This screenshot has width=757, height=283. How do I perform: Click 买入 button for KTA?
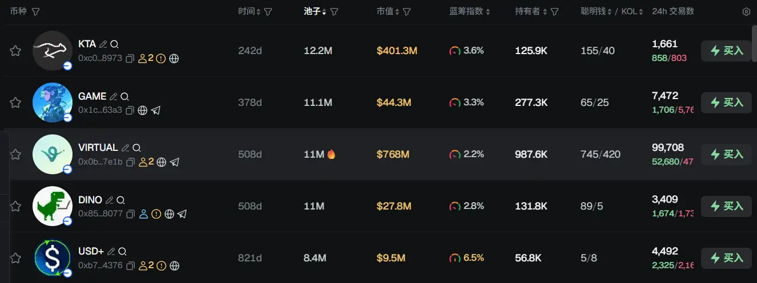click(726, 51)
